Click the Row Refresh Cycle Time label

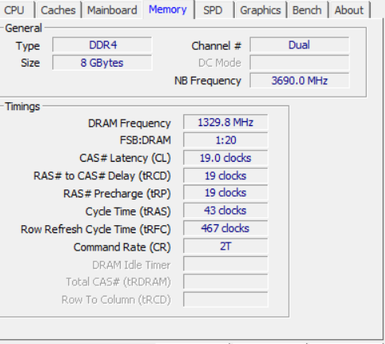[96, 229]
